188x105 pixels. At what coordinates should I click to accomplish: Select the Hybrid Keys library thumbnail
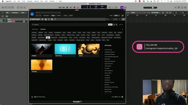pyautogui.click(x=65, y=50)
